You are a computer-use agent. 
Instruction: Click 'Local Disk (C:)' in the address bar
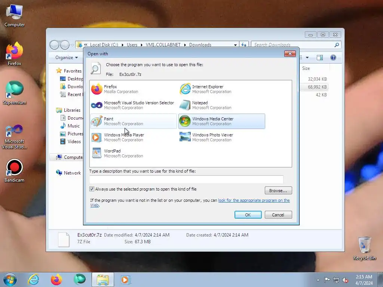coord(104,45)
